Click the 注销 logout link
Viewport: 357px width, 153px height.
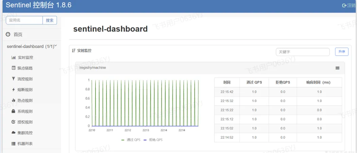[x=351, y=5]
